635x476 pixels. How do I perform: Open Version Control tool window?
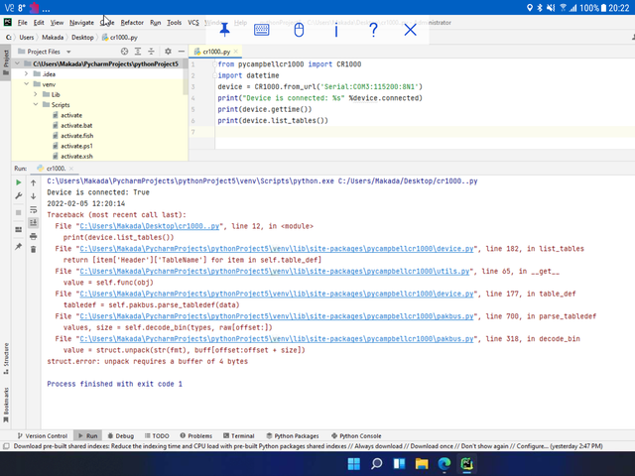pos(42,436)
